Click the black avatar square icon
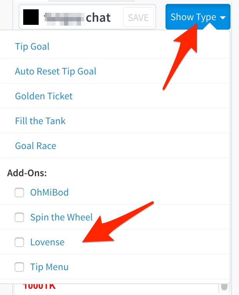The height and width of the screenshot is (295, 239). 31,17
